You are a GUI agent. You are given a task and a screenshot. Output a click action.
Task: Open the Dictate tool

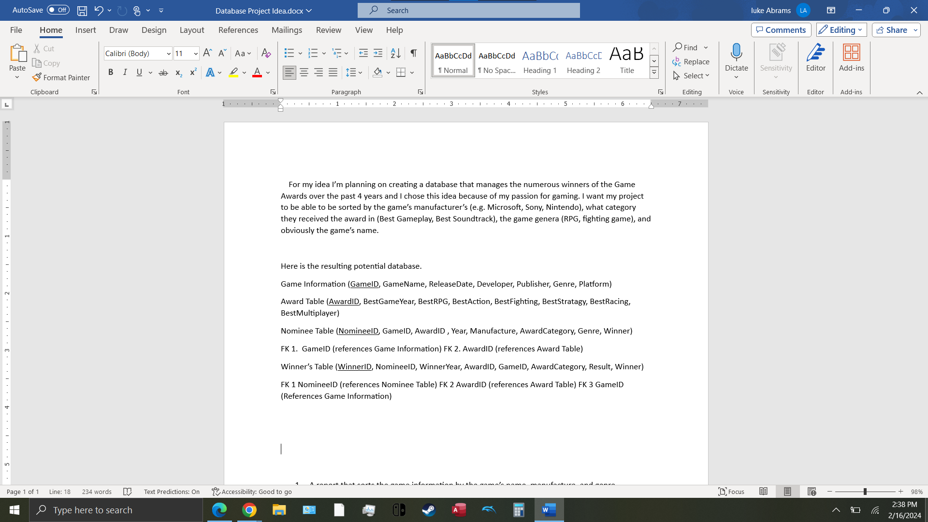[x=736, y=58]
